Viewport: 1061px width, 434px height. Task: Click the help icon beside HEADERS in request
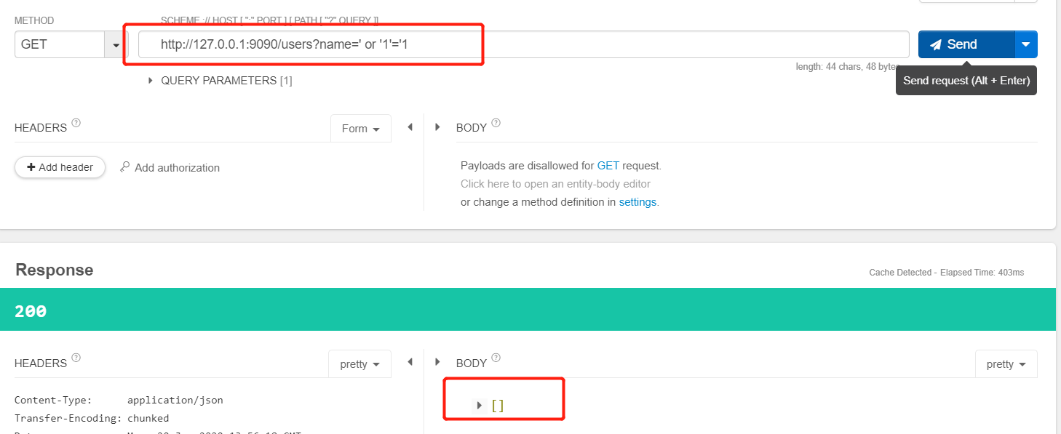tap(76, 123)
